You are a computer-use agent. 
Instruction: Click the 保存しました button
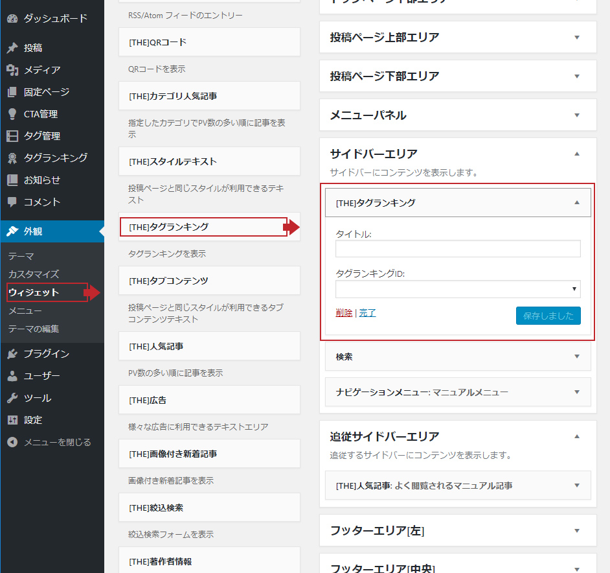click(548, 316)
